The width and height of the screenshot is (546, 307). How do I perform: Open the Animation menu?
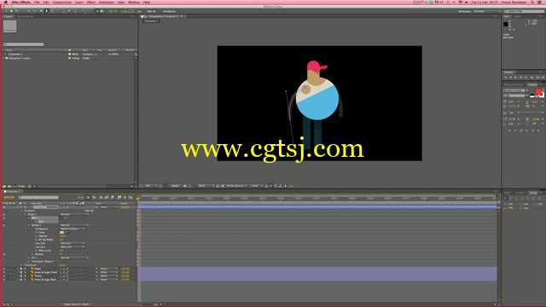pos(106,2)
